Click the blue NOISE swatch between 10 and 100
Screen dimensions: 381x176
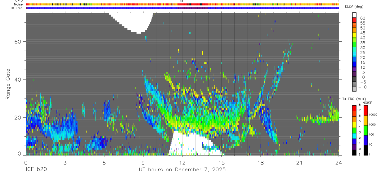pyautogui.click(x=365, y=140)
